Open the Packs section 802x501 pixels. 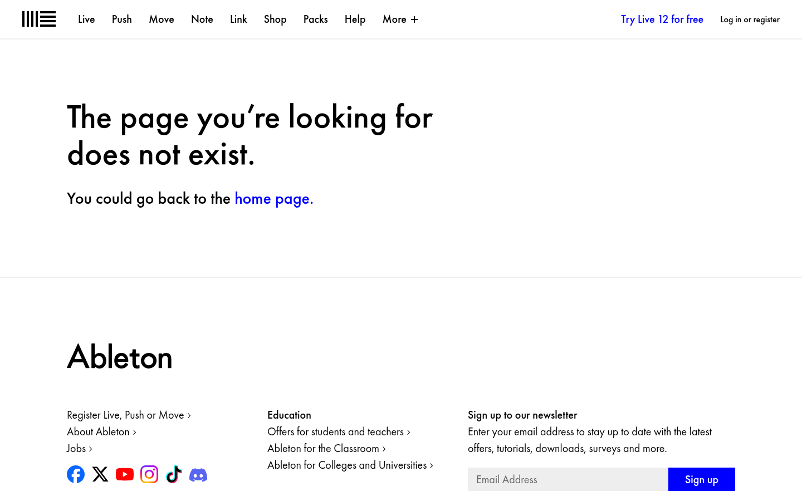point(315,19)
